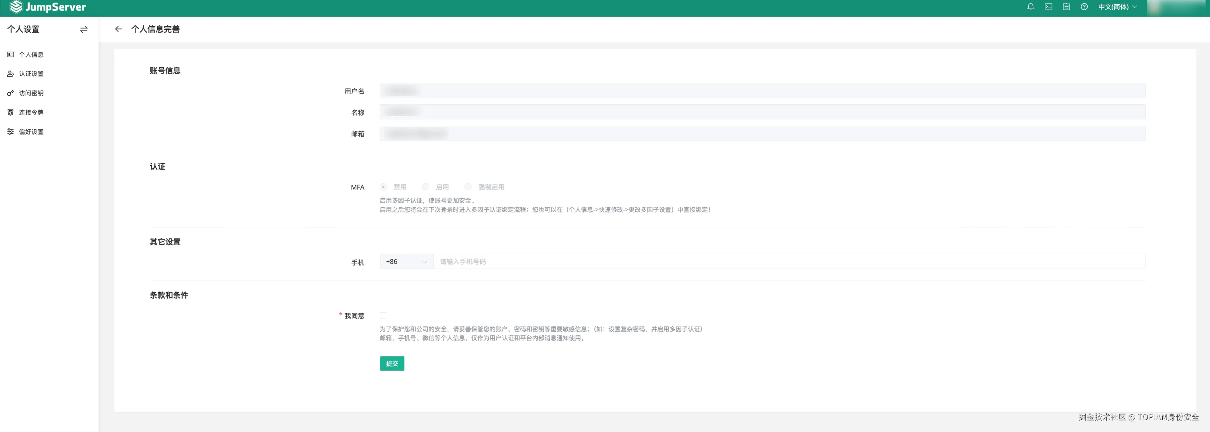
Task: Click the view switch icon beside 个人设置
Action: point(84,30)
